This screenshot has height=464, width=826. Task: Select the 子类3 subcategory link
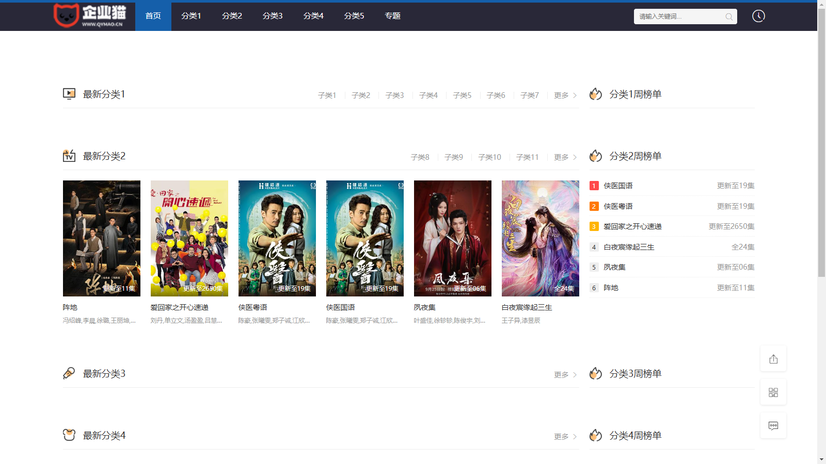394,95
